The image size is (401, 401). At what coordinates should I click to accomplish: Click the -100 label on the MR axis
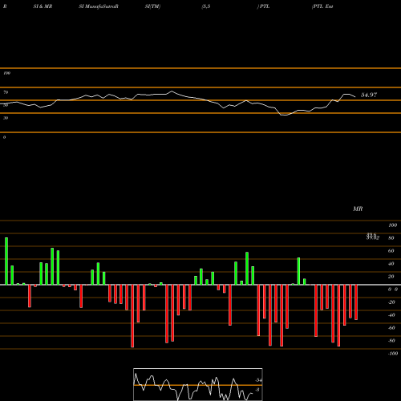coord(393,354)
